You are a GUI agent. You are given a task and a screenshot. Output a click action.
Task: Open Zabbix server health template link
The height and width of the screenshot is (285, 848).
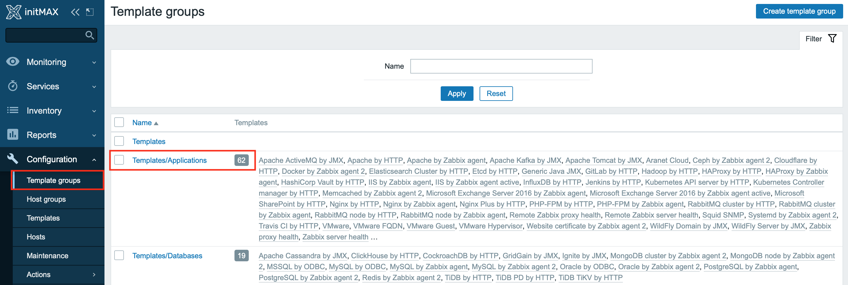[x=335, y=237]
